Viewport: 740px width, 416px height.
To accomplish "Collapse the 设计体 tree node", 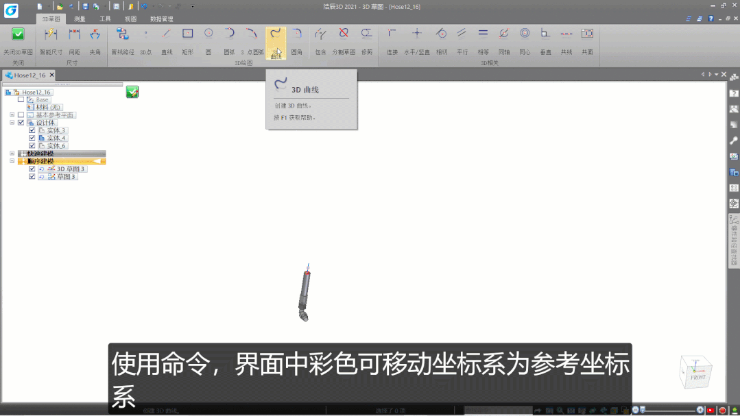I will tap(12, 123).
